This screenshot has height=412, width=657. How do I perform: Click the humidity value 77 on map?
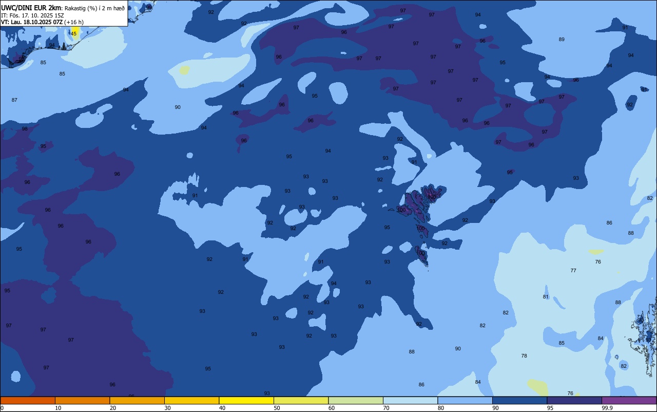[x=573, y=271]
